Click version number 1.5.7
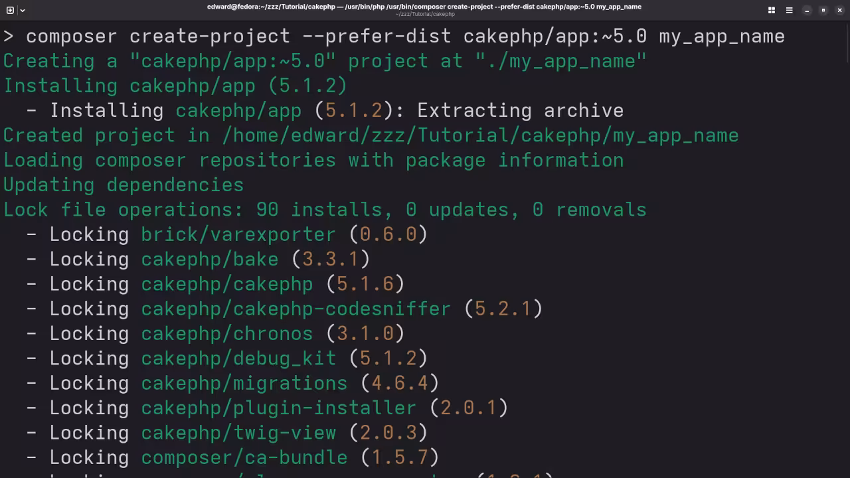 (399, 457)
